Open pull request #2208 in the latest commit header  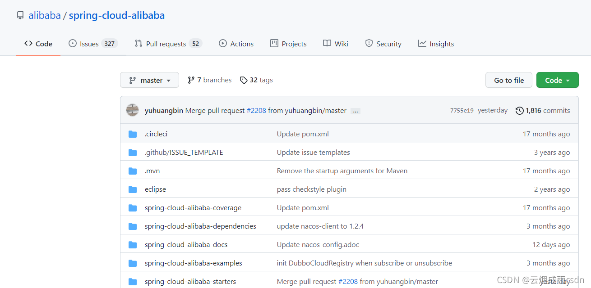tap(256, 111)
